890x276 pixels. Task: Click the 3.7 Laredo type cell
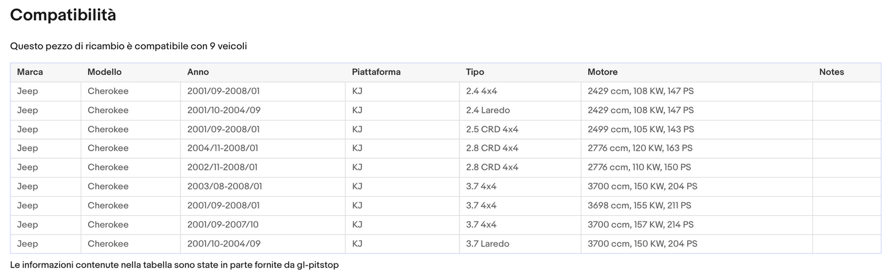point(487,243)
